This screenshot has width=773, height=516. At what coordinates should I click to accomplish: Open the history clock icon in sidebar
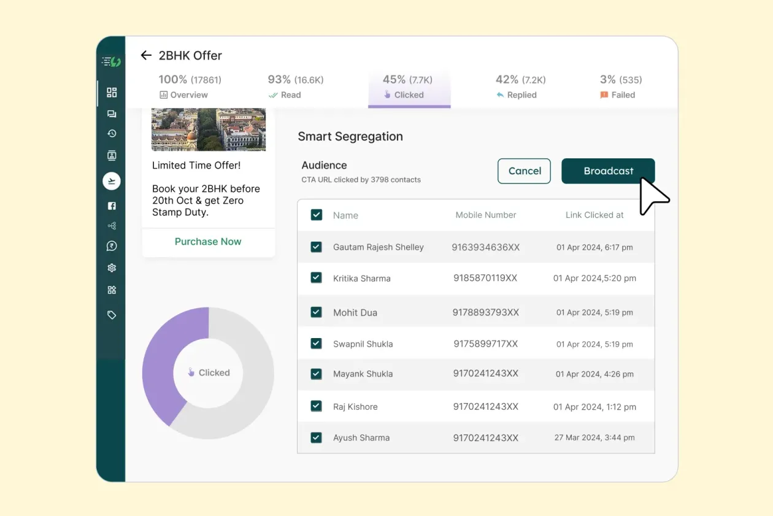[112, 133]
